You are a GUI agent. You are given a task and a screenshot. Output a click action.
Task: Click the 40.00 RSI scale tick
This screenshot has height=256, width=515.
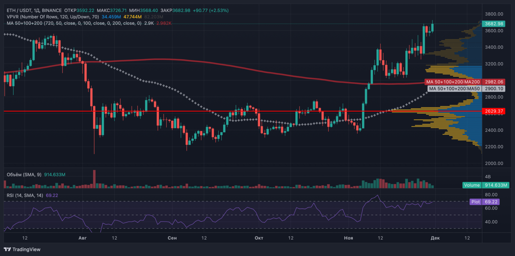(x=491, y=222)
